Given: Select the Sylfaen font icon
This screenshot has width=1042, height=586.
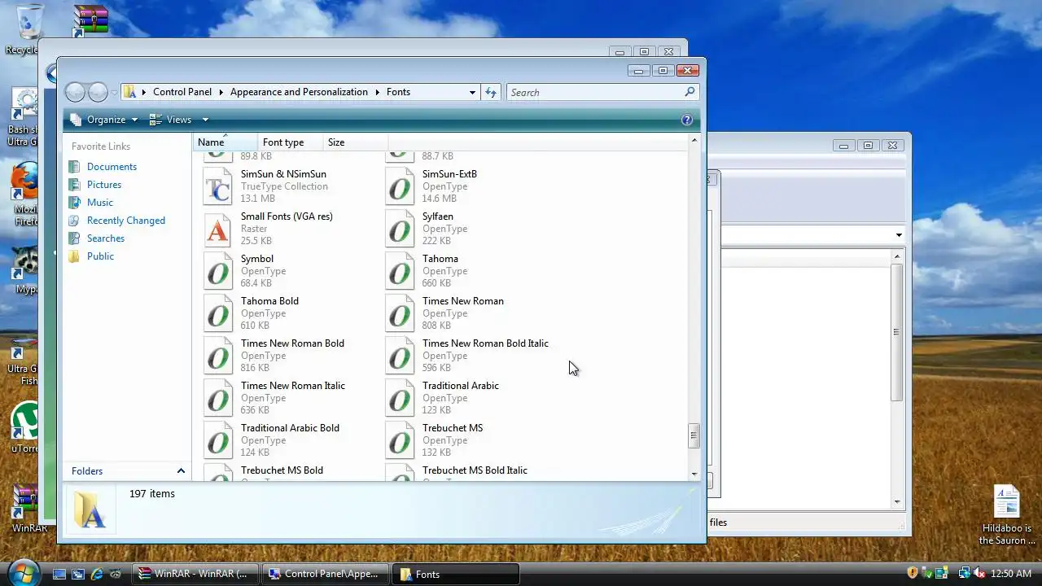Looking at the screenshot, I should point(400,229).
